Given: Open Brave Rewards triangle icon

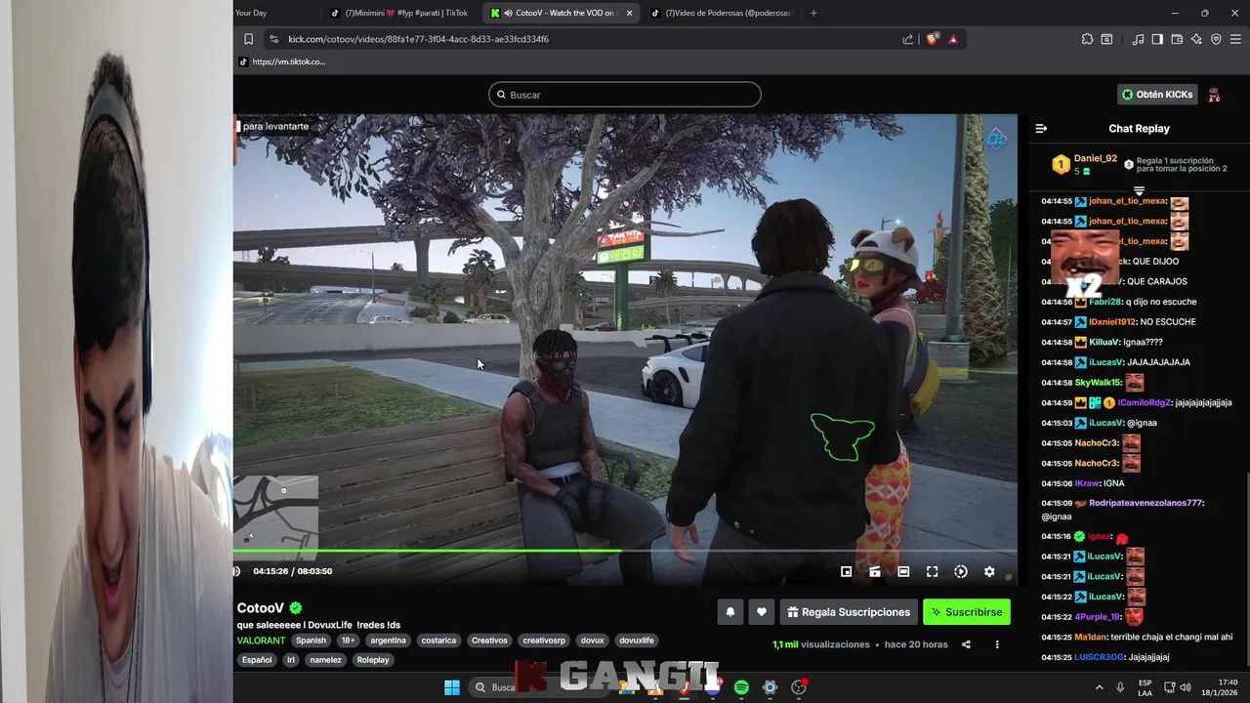Looking at the screenshot, I should (953, 39).
